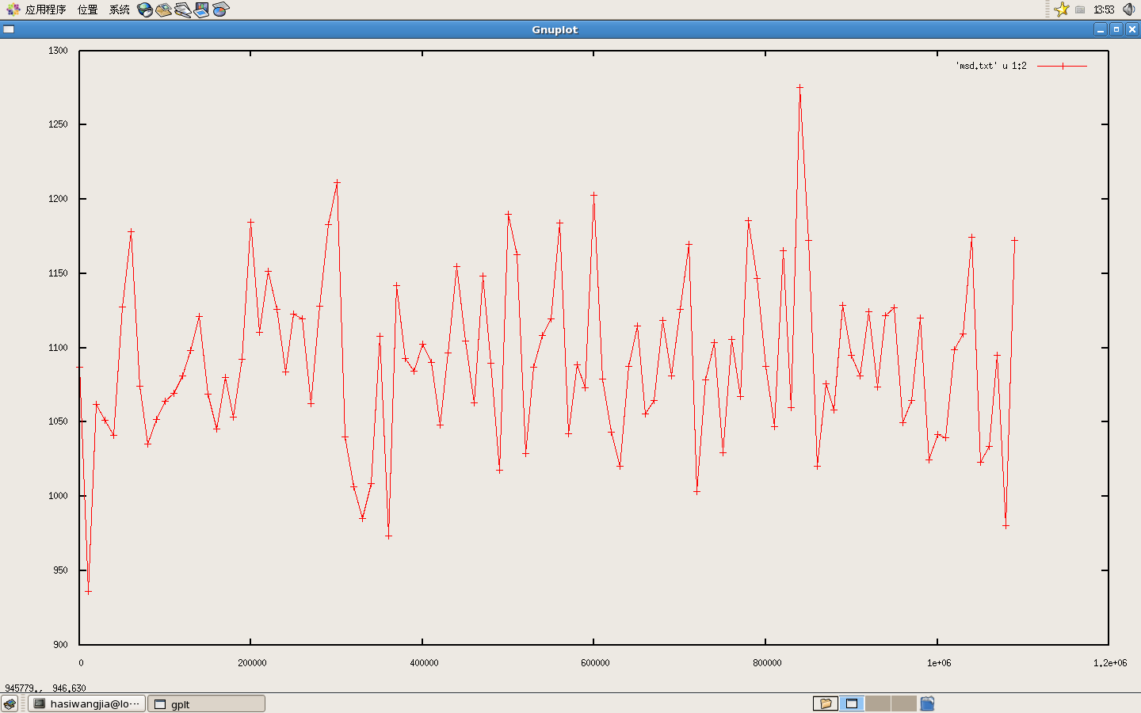Click the y-axis label 1100

[x=58, y=348]
